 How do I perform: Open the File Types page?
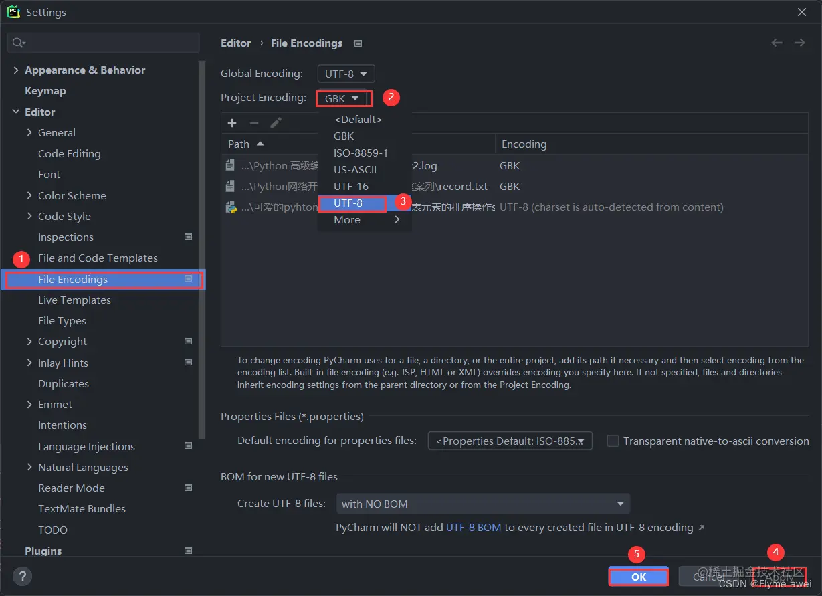(x=62, y=320)
